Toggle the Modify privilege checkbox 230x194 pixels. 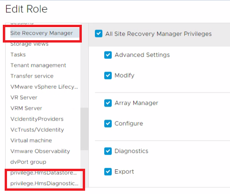pos(108,75)
